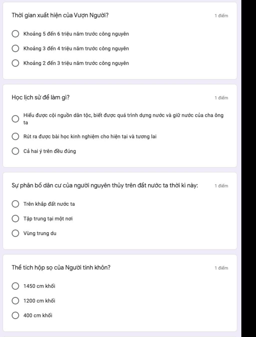
Task: Select '1450 cm khối' radio option
Action: click(15, 286)
